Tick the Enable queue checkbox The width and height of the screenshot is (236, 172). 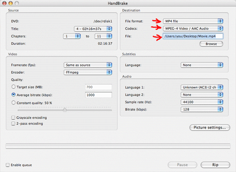click(x=8, y=165)
